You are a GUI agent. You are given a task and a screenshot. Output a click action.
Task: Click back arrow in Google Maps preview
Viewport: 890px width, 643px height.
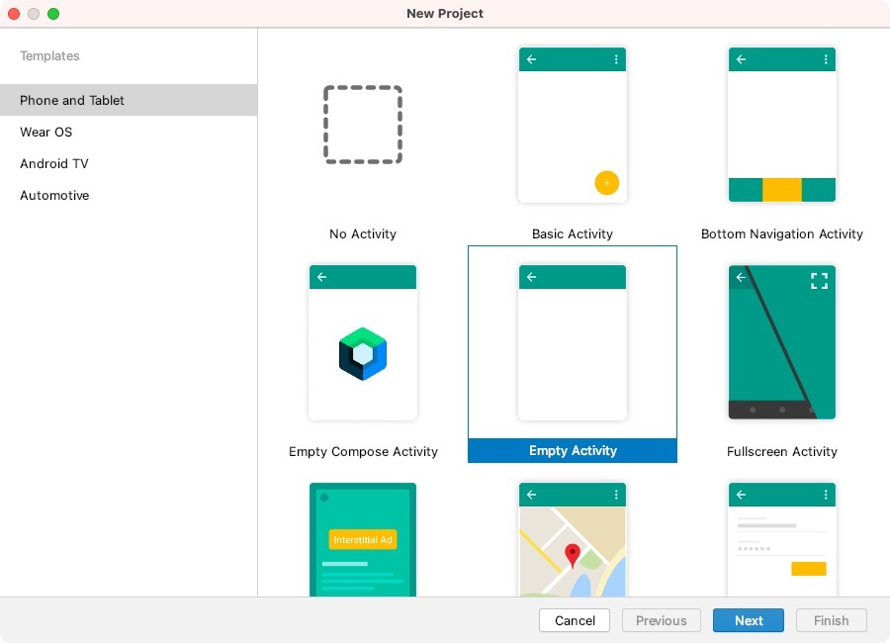tap(531, 495)
